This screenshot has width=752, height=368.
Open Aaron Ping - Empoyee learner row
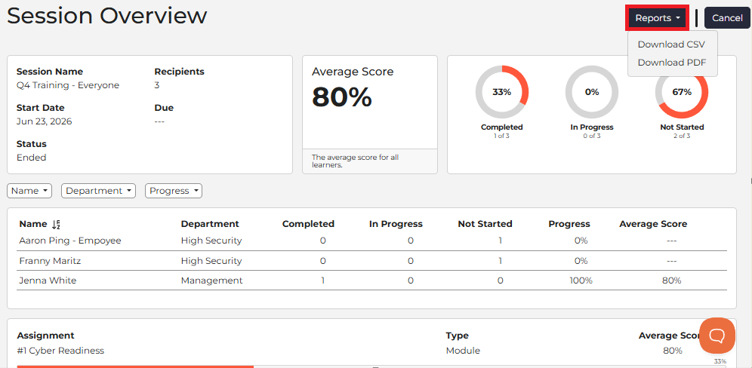[371, 241]
